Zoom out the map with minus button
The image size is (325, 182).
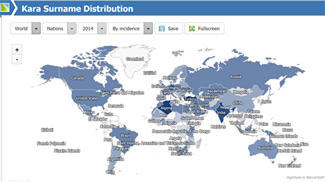coord(17,60)
